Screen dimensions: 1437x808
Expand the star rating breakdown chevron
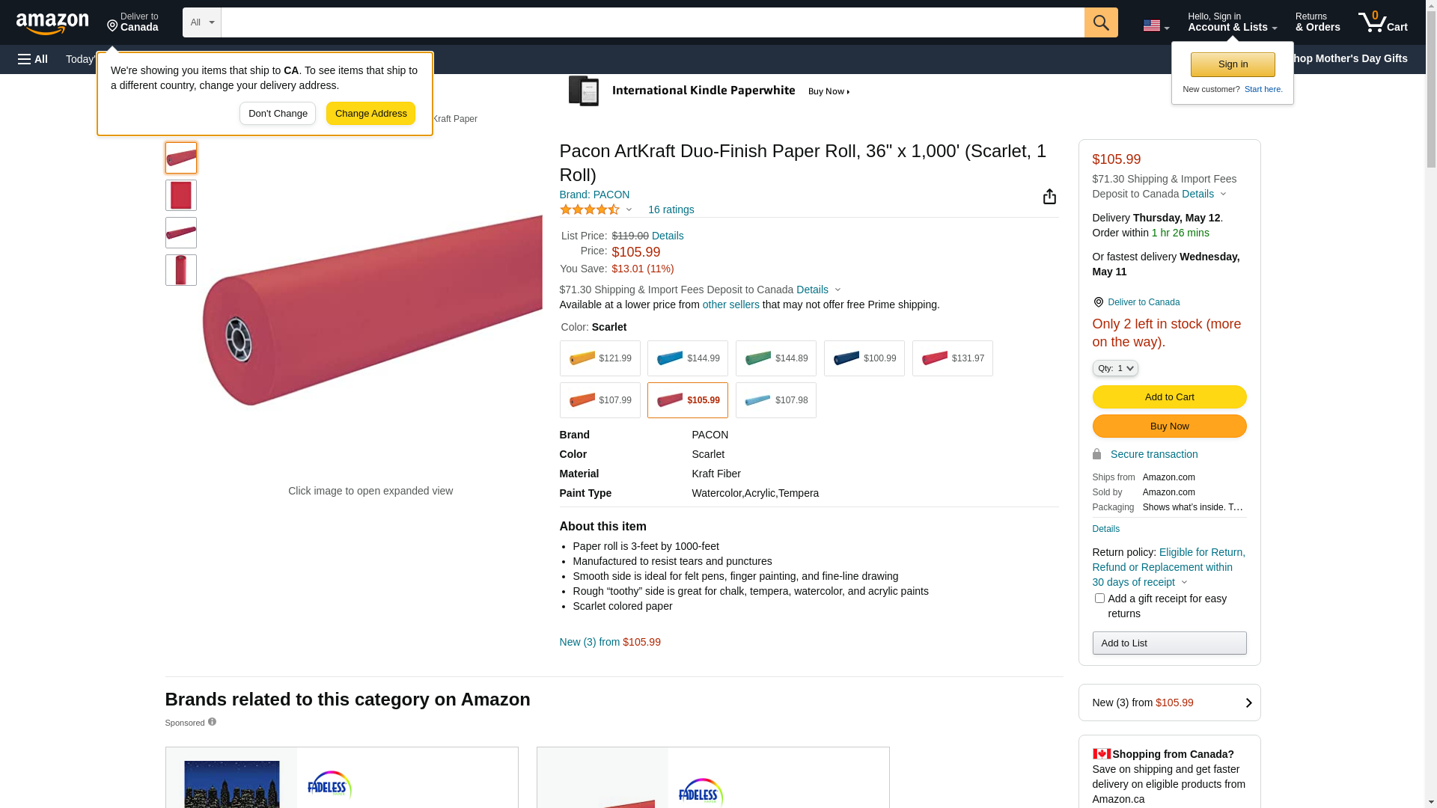[629, 210]
